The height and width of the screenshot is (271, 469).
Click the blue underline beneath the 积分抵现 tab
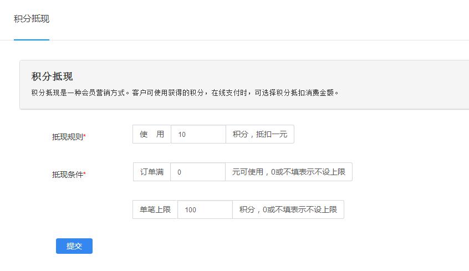(32, 40)
